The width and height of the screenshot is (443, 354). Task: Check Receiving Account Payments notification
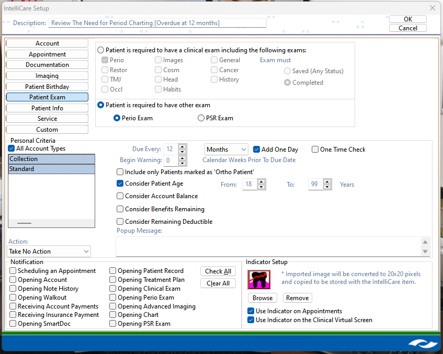coord(13,306)
